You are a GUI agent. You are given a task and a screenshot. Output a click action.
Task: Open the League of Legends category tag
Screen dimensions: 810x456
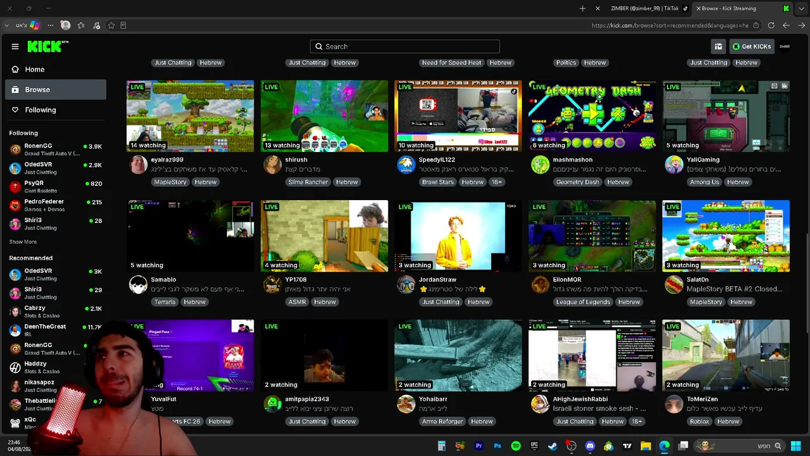(x=583, y=302)
